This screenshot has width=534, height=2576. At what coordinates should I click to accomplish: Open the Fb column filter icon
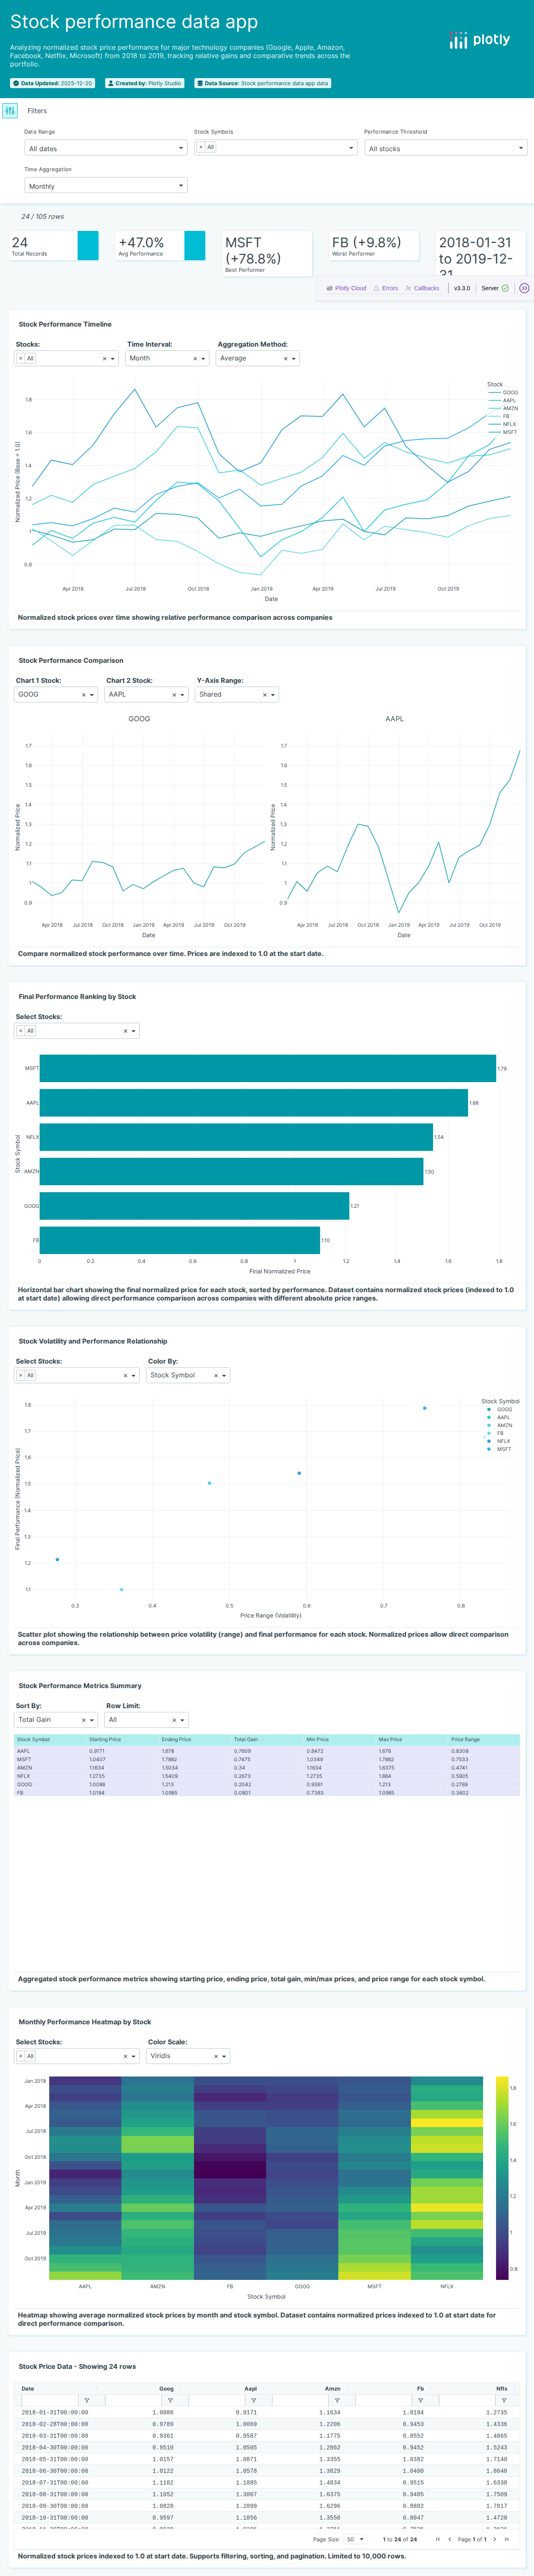pos(420,2400)
